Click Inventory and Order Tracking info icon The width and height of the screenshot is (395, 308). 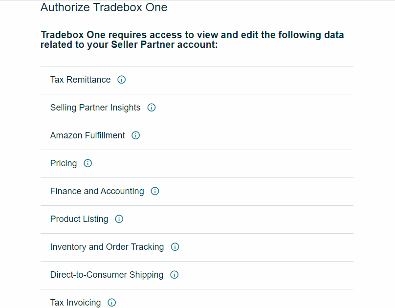pyautogui.click(x=175, y=247)
